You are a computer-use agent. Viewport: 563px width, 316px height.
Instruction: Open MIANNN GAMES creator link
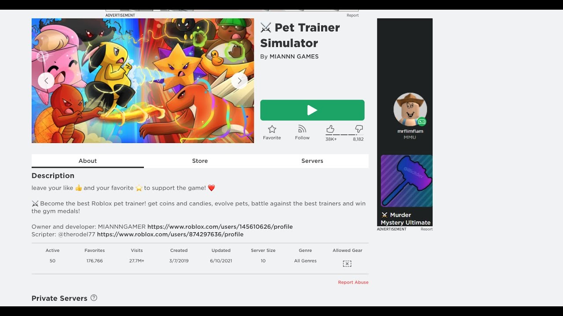coord(294,57)
